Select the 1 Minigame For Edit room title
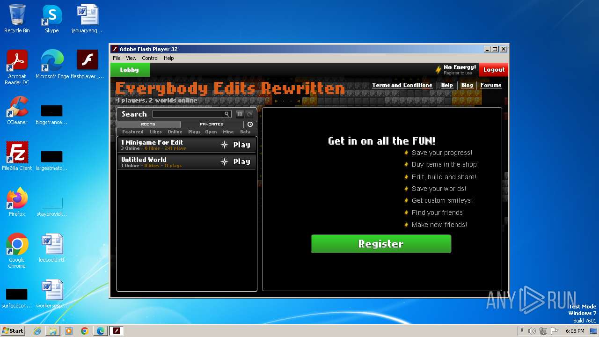 (x=152, y=142)
